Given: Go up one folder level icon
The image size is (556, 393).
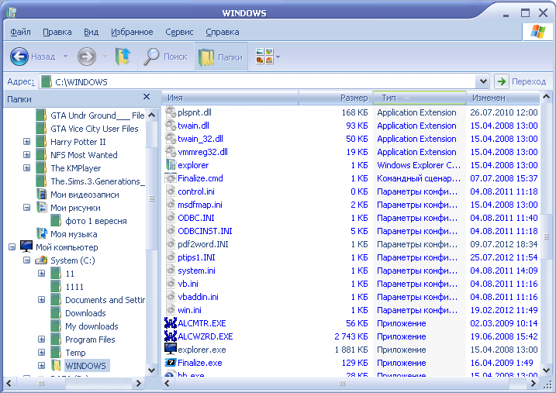Looking at the screenshot, I should click(123, 57).
